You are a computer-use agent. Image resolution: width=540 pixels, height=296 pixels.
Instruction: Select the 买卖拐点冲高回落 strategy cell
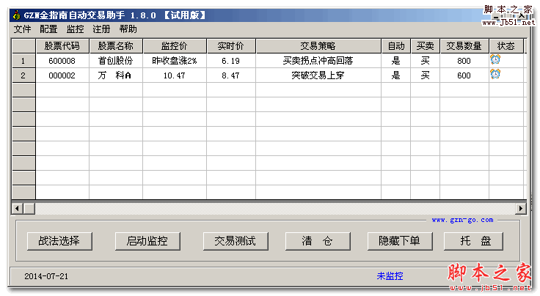point(318,61)
